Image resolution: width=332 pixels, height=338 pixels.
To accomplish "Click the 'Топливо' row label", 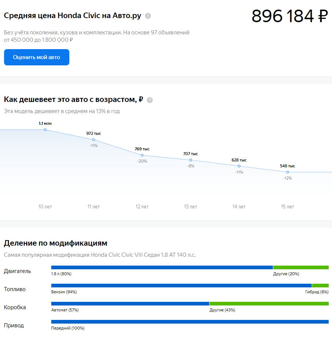I will 15,289.
